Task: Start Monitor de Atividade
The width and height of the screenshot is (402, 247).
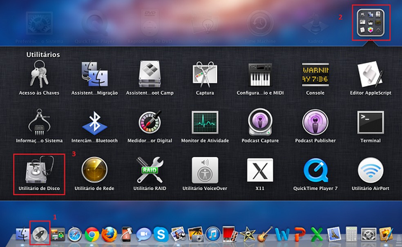Action: [204, 125]
